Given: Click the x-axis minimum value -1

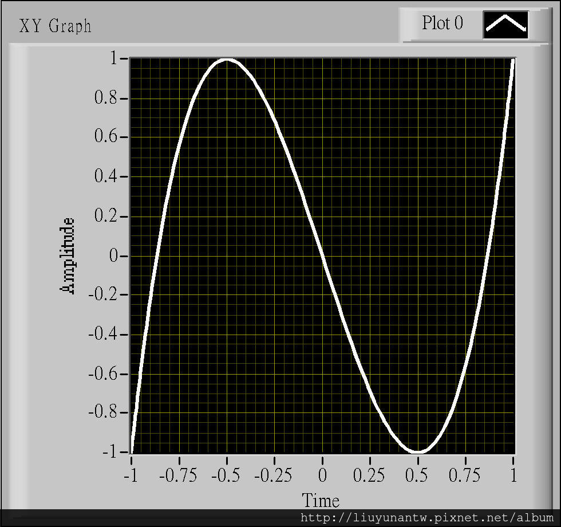Looking at the screenshot, I should tap(131, 475).
